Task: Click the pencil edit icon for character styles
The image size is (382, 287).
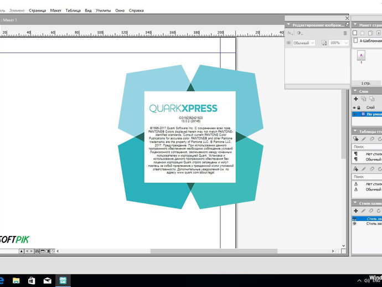Action: 364,169
